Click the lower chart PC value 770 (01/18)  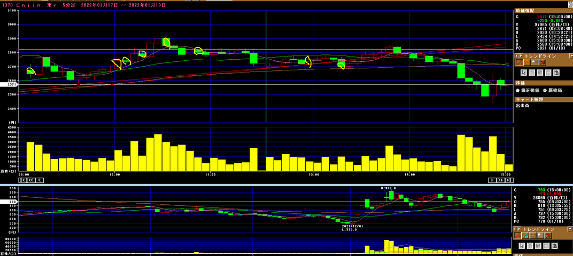click(x=549, y=222)
